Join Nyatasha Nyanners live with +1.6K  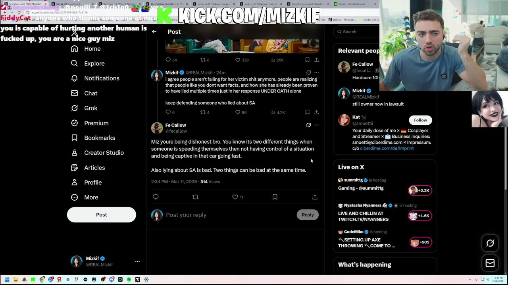point(420,216)
